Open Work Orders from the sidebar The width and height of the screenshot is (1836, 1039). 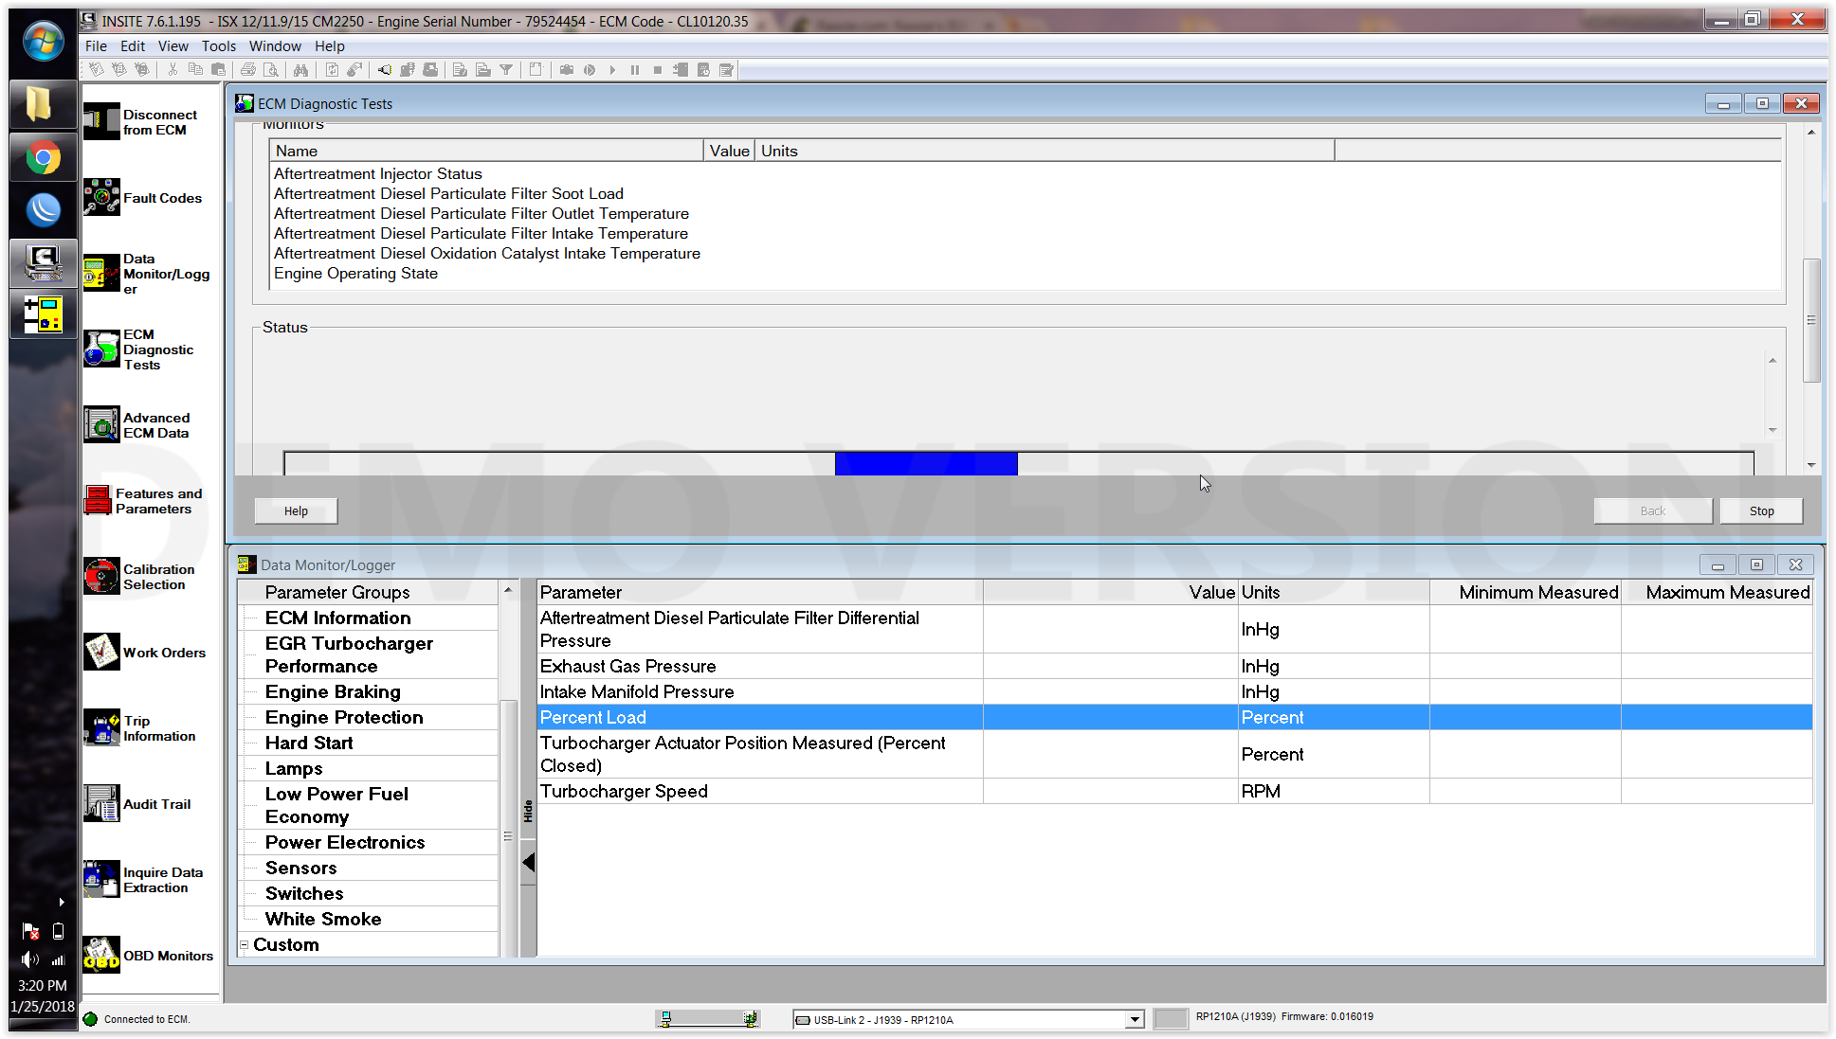(145, 653)
